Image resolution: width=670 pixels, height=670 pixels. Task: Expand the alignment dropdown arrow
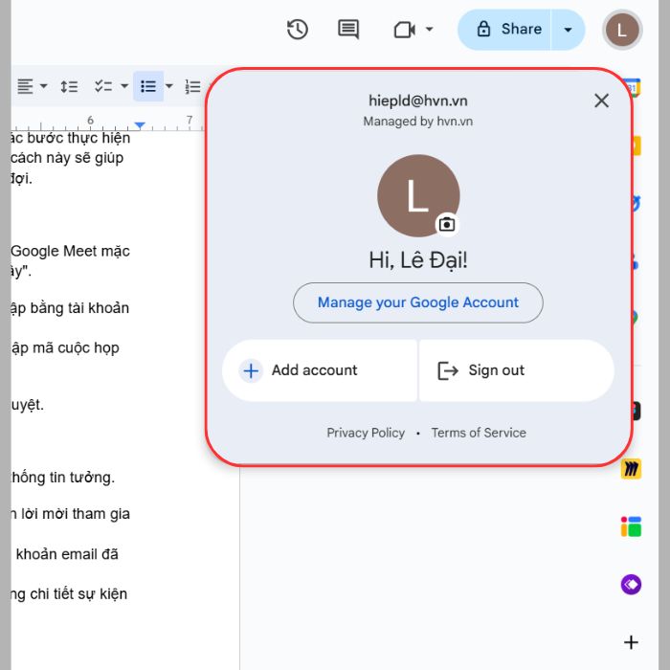(x=44, y=86)
